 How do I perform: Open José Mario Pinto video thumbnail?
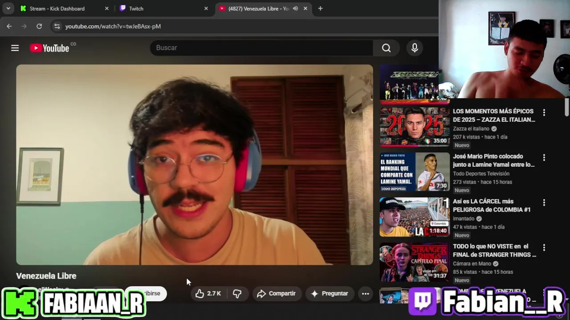(x=415, y=172)
